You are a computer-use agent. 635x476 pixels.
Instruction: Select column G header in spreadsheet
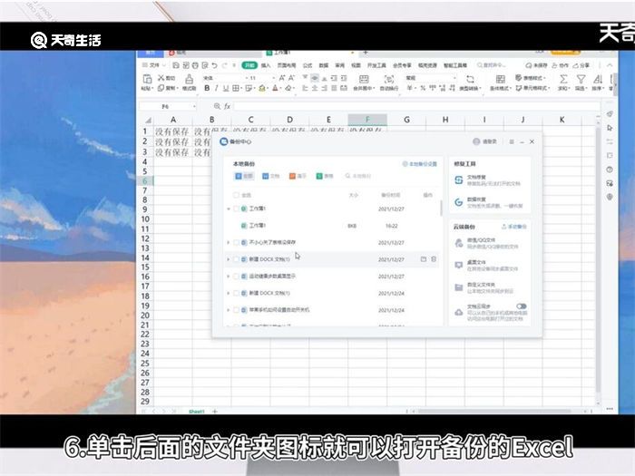pos(406,120)
